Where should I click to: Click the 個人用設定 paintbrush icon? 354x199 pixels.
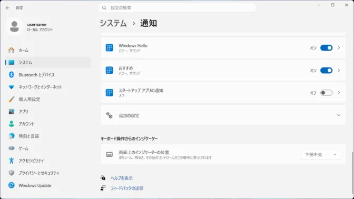pos(11,100)
